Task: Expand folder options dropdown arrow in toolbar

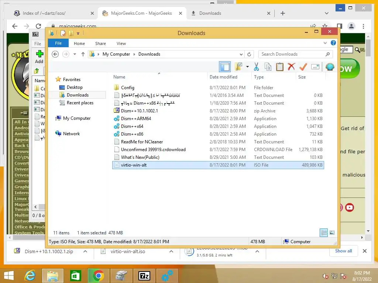Action: (247, 67)
